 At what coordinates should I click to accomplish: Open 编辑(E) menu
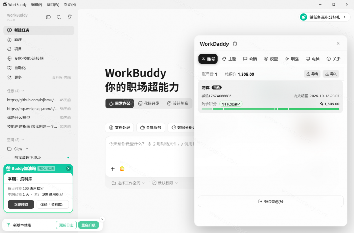pyautogui.click(x=37, y=4)
